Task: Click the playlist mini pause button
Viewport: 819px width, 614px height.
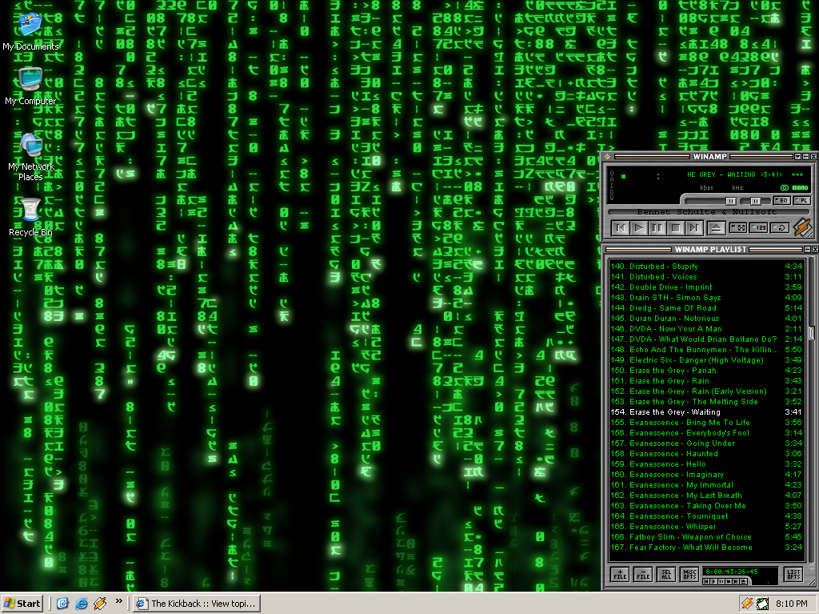Action: click(x=721, y=581)
